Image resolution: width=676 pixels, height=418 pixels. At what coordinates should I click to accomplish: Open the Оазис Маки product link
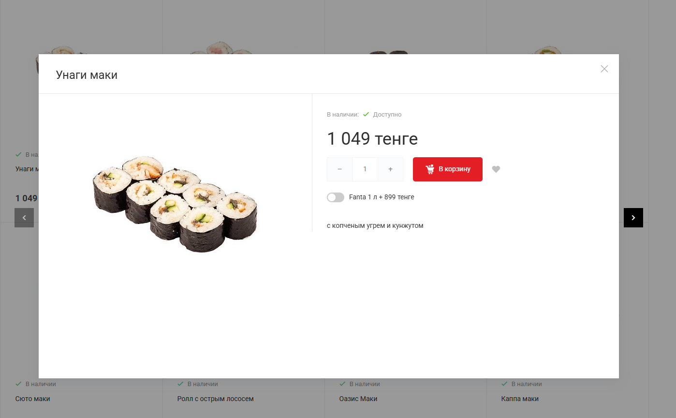[x=358, y=399]
